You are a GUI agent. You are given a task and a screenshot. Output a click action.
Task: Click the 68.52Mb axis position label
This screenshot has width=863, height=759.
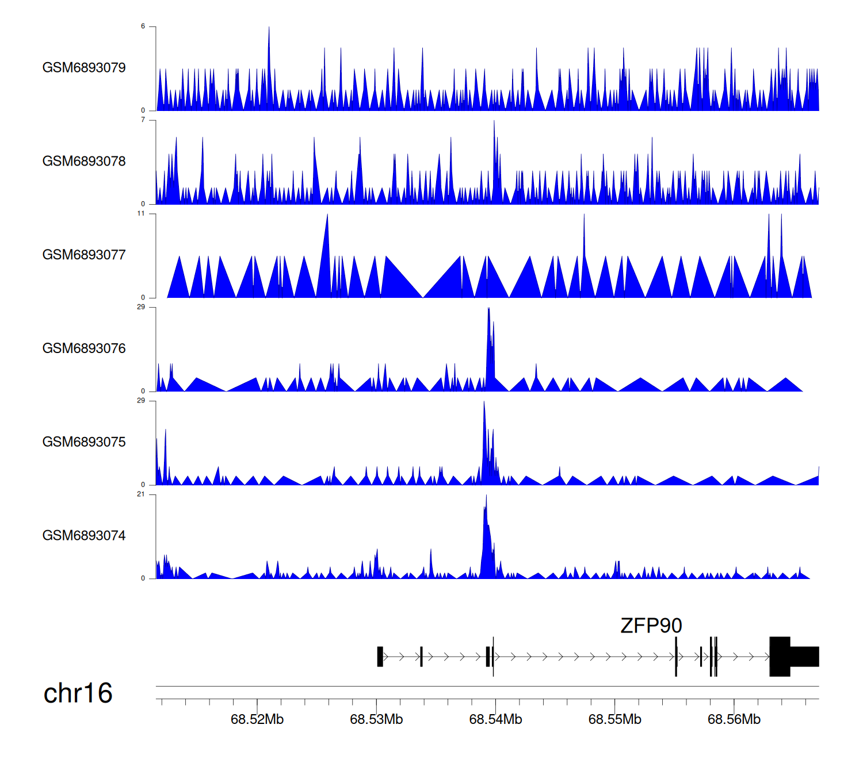coord(257,720)
